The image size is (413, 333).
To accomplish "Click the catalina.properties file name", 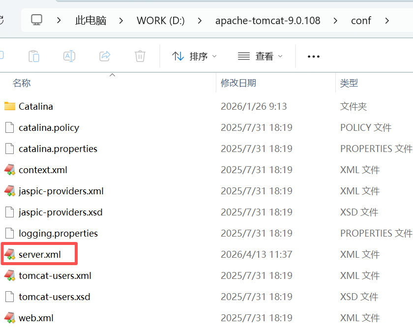I will click(58, 149).
